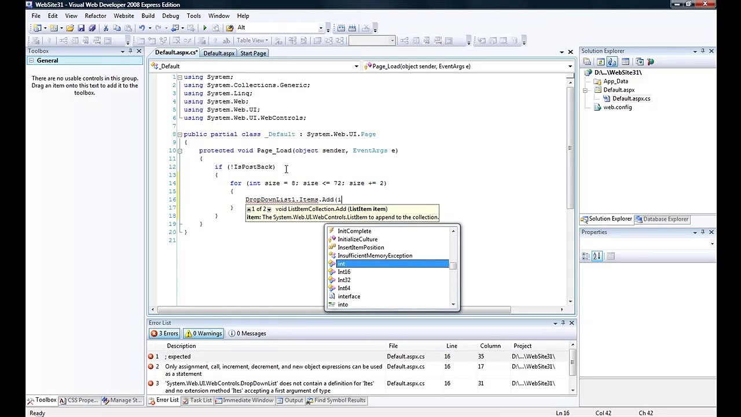Screen dimensions: 741x417
Task: Select the '; expected' error row
Action: 359,357
